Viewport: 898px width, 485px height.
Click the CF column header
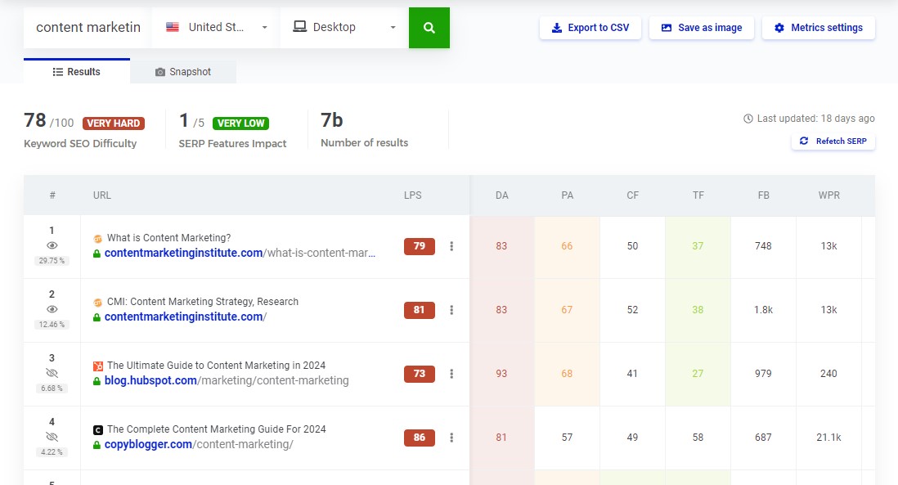[x=632, y=195]
